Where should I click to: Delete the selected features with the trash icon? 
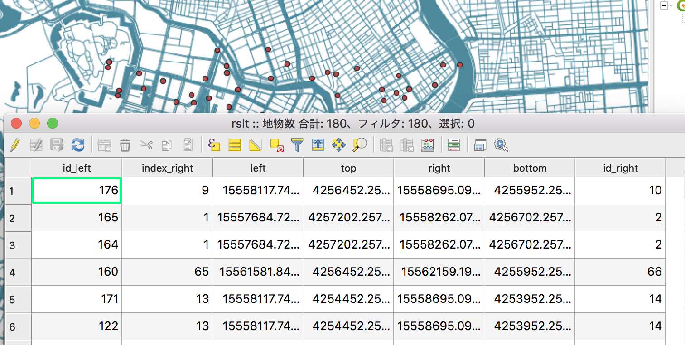pos(125,145)
